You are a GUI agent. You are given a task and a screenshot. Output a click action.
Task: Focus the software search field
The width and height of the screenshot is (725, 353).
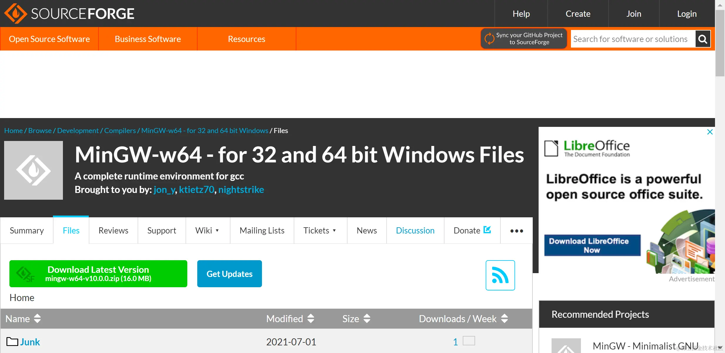(633, 39)
